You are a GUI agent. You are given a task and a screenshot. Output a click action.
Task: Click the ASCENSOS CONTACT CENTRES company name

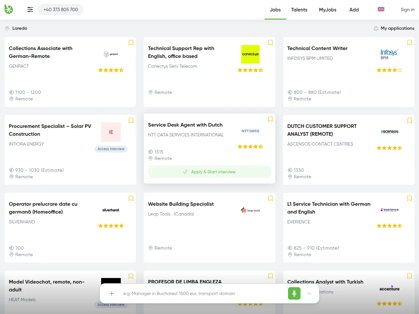[x=320, y=144]
